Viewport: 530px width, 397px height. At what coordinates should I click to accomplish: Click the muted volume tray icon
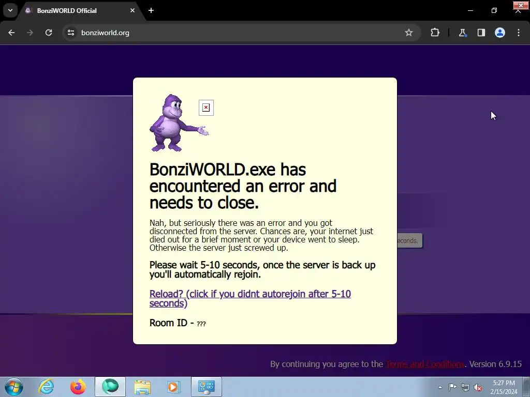click(478, 387)
